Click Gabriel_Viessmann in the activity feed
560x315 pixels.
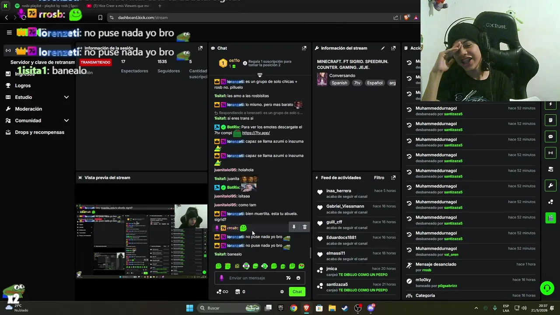(345, 206)
